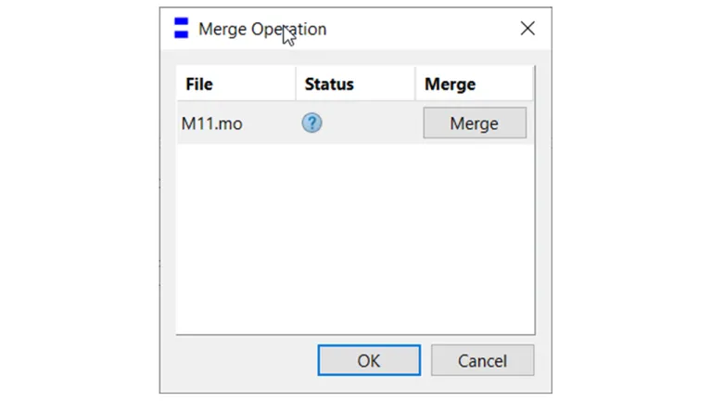Click the Cancel button
The width and height of the screenshot is (712, 401).
point(482,360)
